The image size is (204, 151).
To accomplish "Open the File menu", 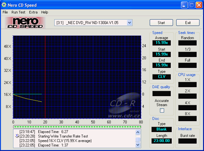I will 5,12.
